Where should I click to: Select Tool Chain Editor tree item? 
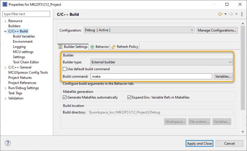point(26,62)
